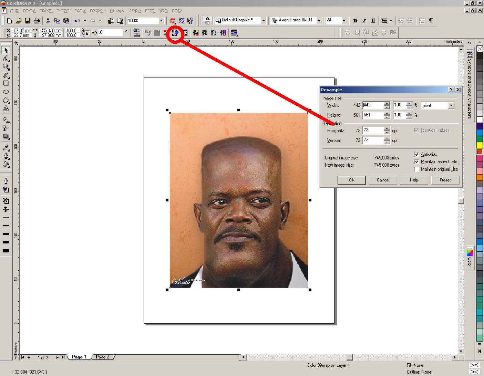Click the Undo arrow icon
Screen dimensions: 484x376
click(78, 21)
